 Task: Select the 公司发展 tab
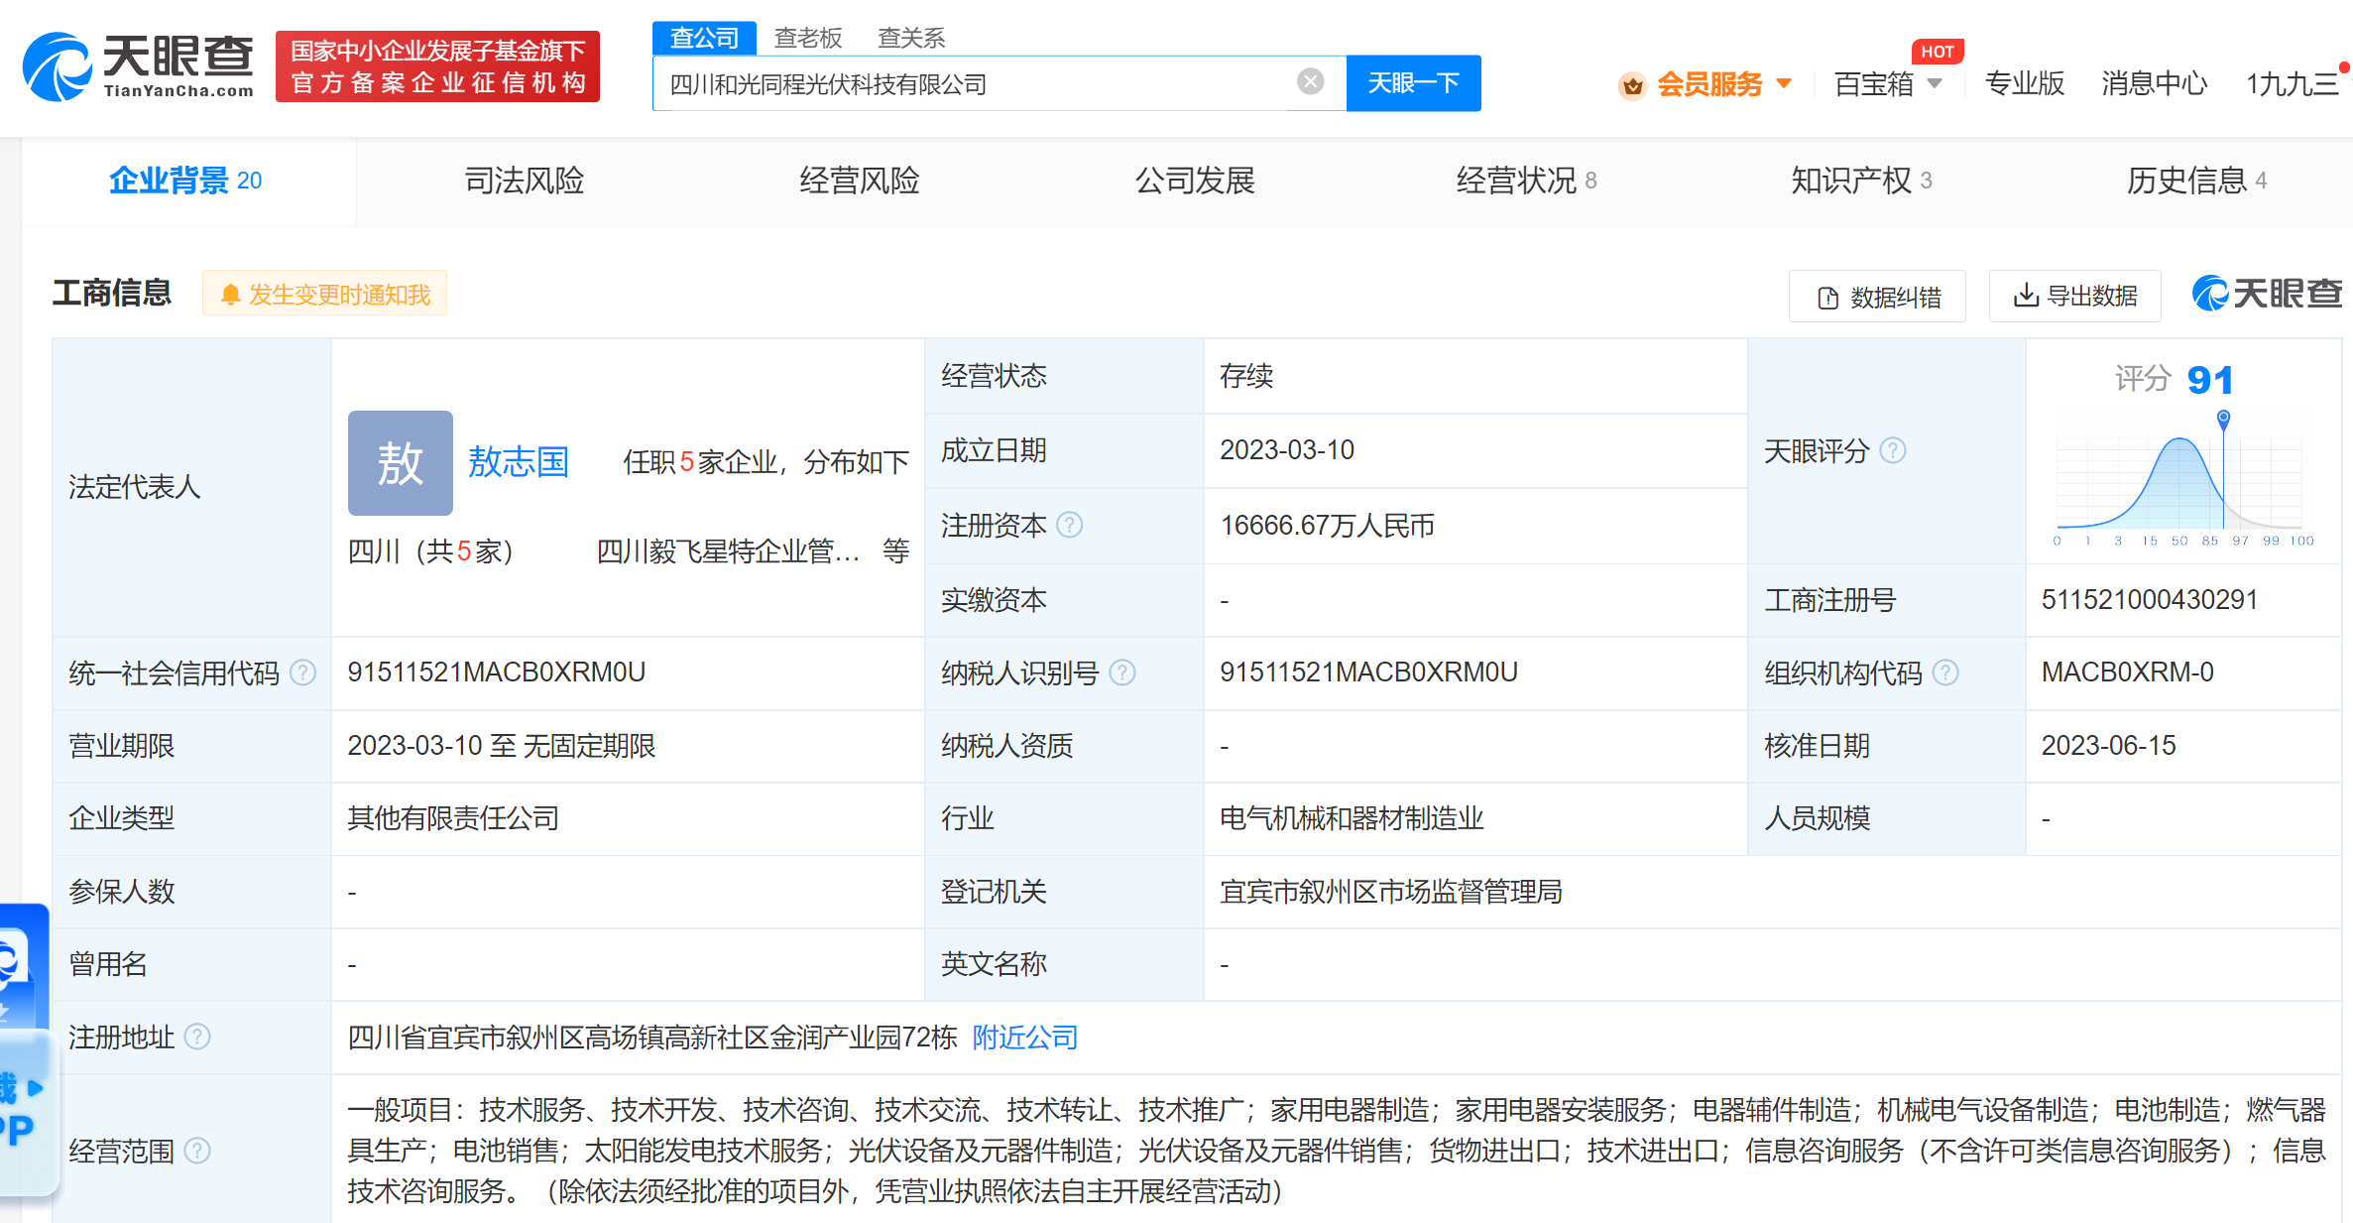pos(1195,181)
